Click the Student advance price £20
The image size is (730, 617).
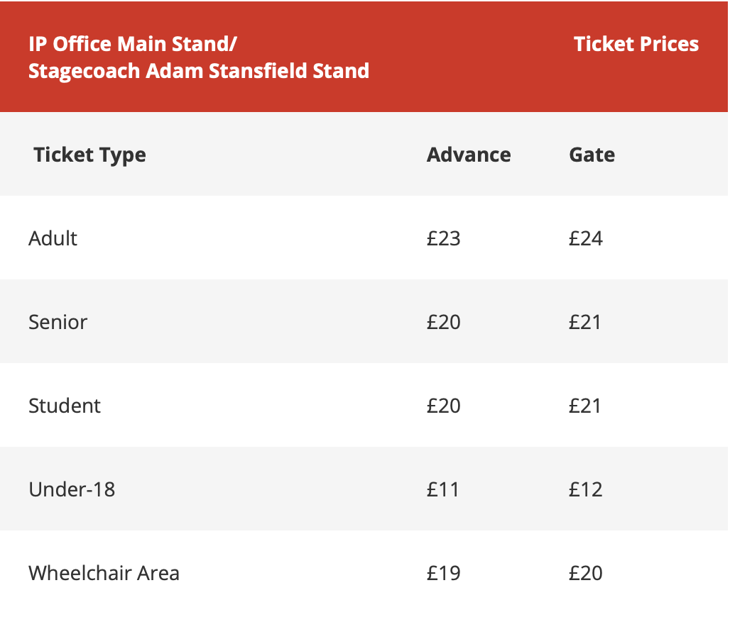point(444,406)
